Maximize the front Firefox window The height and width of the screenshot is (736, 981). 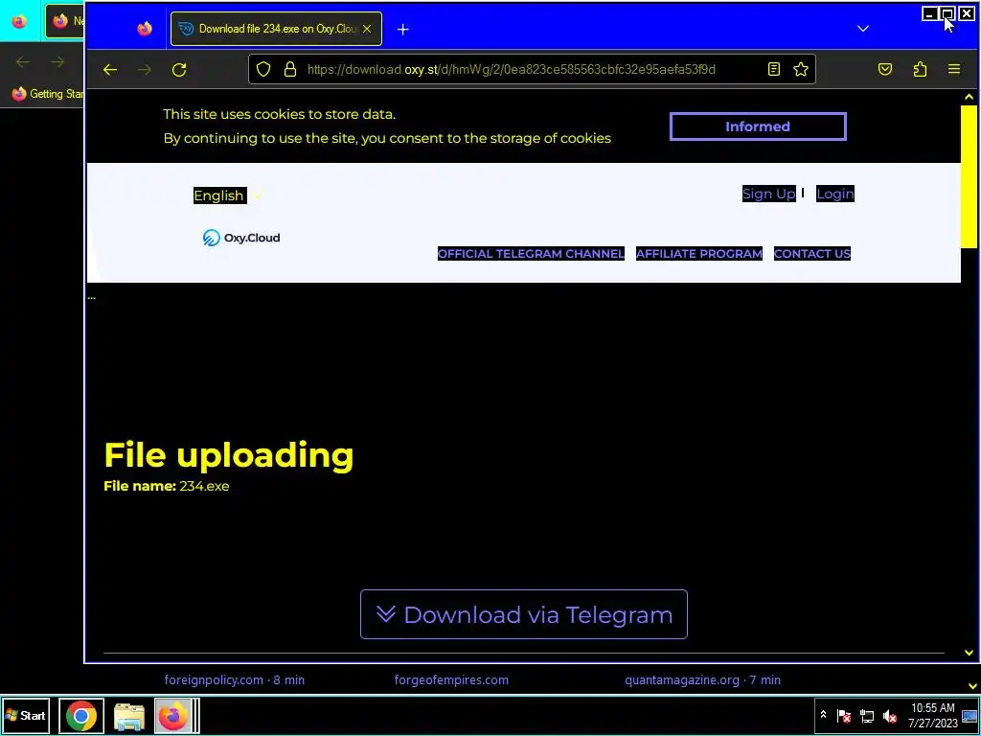click(947, 13)
